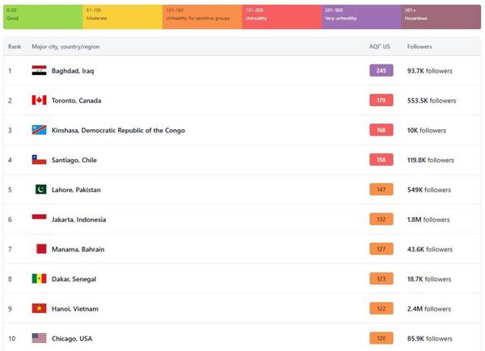Click the Pakistan flag icon
Image resolution: width=485 pixels, height=351 pixels.
pos(41,190)
